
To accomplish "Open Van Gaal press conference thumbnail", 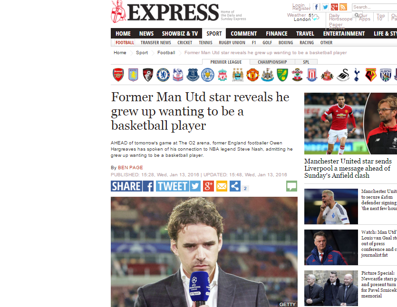I will point(331,247).
